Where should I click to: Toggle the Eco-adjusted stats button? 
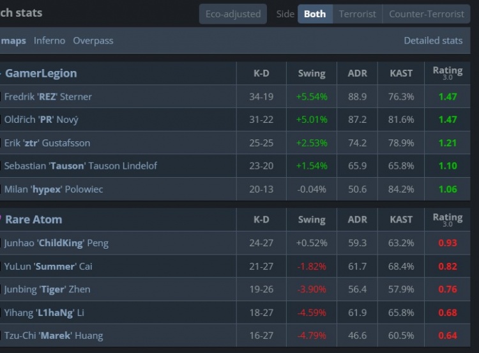(233, 13)
